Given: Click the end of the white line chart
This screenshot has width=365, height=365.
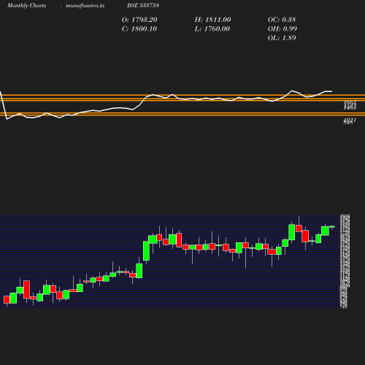Looking at the screenshot, I should (331, 91).
